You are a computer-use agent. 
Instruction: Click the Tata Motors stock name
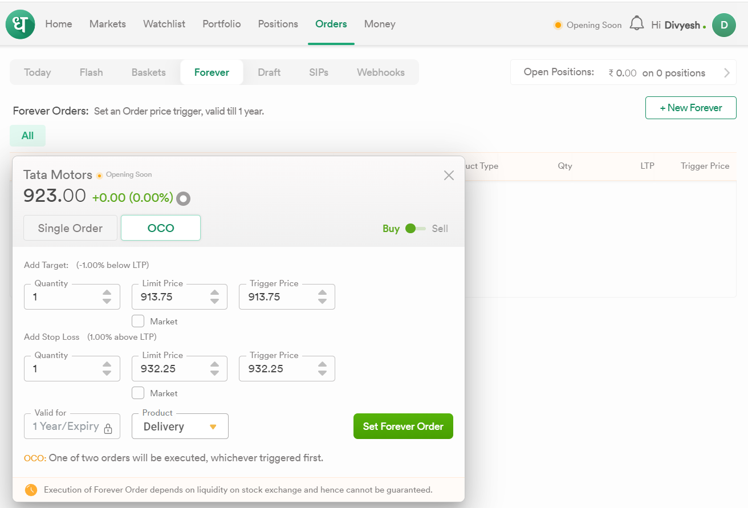tap(58, 174)
